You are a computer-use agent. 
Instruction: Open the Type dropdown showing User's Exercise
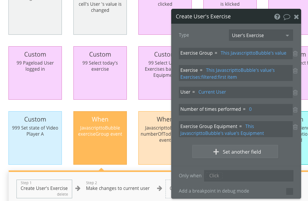pyautogui.click(x=261, y=36)
